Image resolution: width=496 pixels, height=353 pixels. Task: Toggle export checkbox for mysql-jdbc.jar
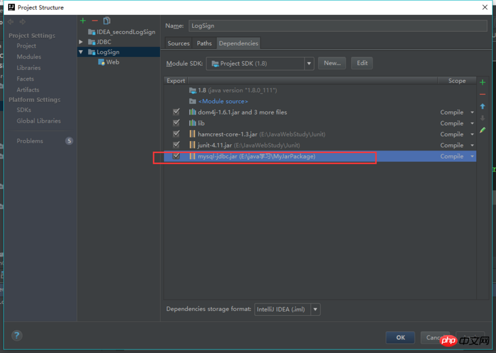coord(176,156)
